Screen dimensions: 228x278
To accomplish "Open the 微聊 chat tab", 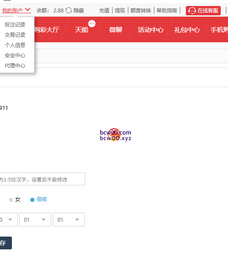I will click(115, 29).
